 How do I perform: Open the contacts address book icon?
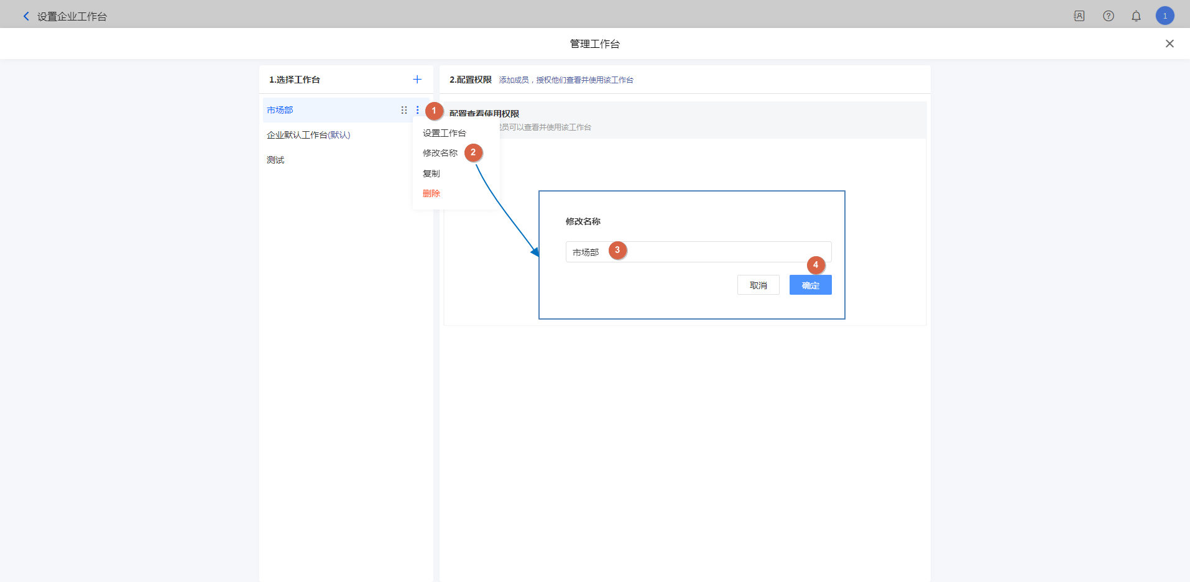1079,16
